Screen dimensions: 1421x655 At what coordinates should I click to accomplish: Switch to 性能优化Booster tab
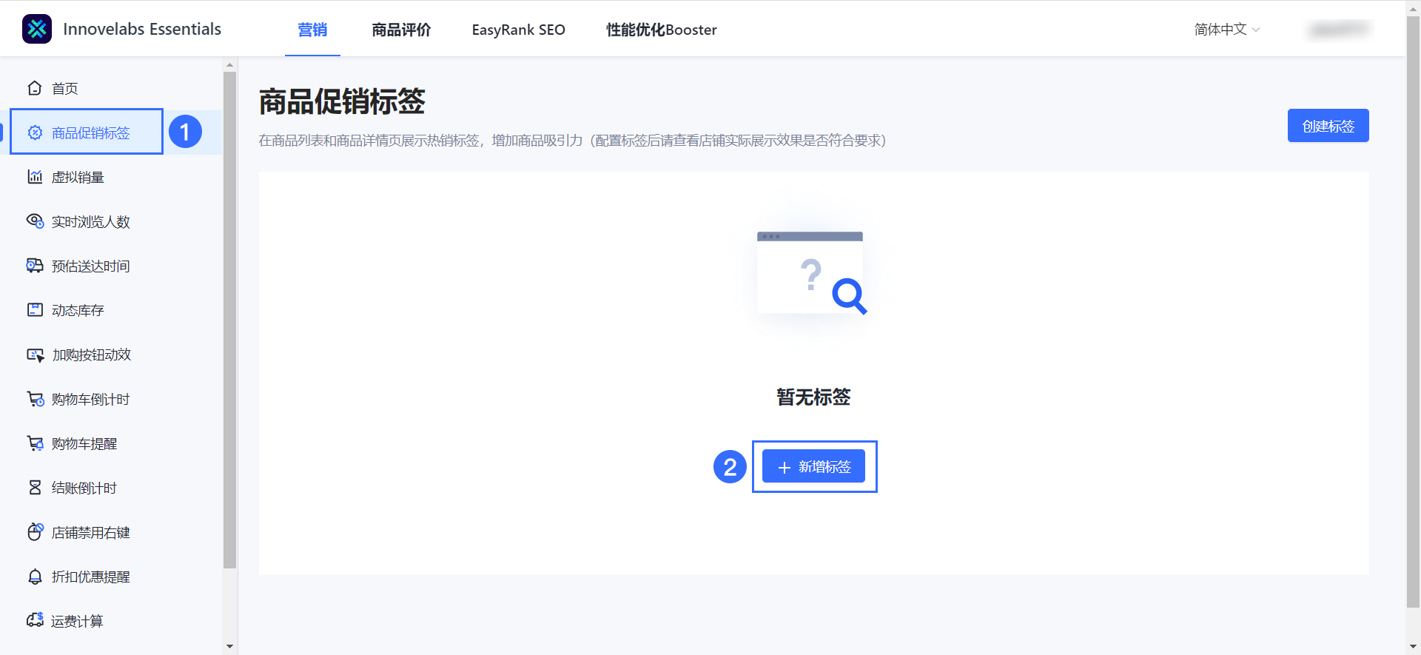[x=661, y=30]
